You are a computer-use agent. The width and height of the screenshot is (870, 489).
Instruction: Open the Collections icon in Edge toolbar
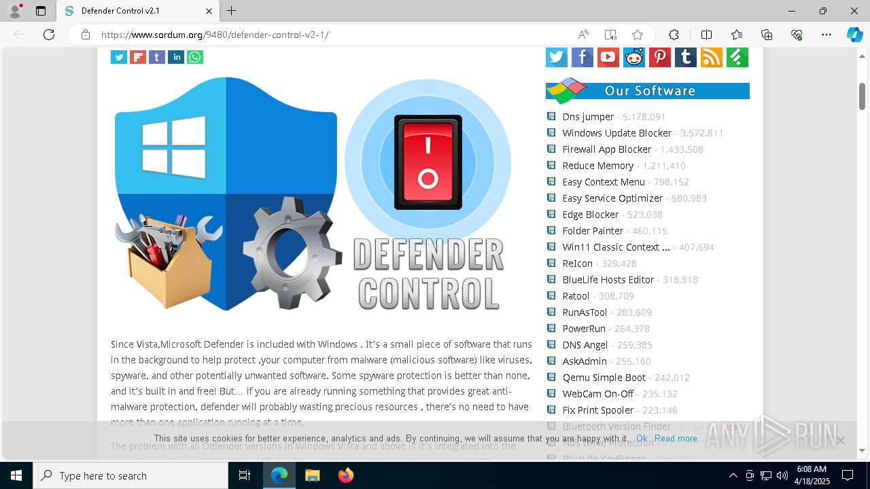point(767,35)
